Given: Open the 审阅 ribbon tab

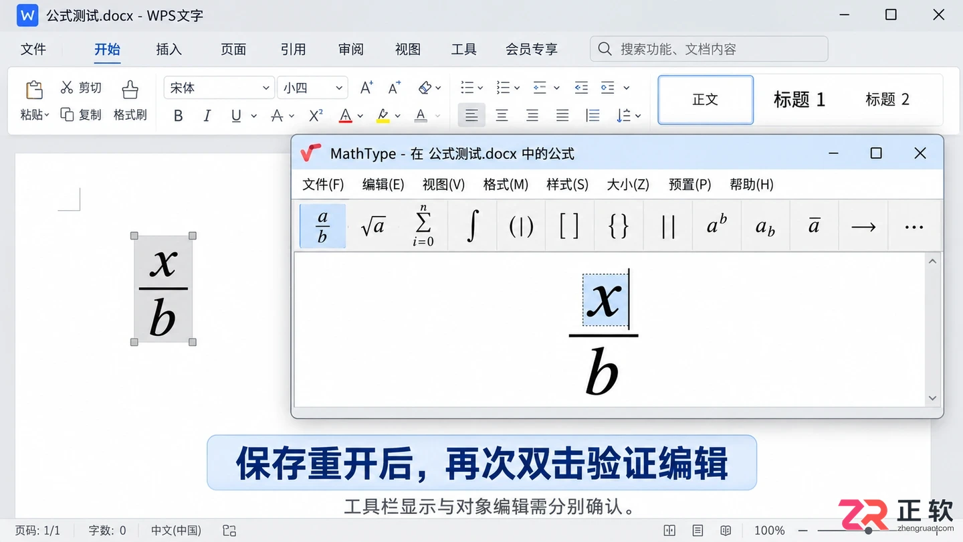Looking at the screenshot, I should coord(351,49).
